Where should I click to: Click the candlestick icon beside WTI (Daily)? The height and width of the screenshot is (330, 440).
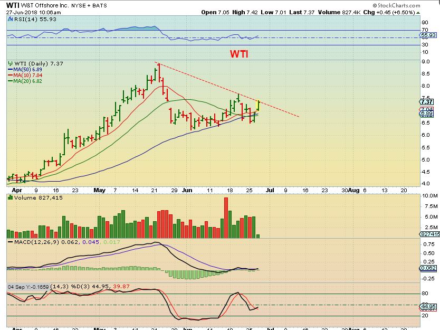coord(11,63)
